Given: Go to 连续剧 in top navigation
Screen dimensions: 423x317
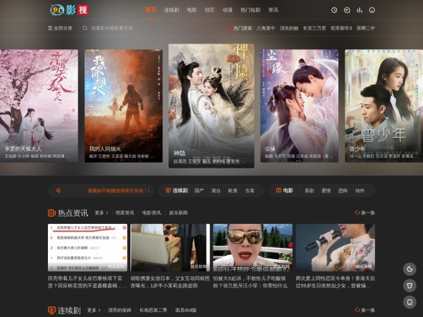Looking at the screenshot, I should pyautogui.click(x=171, y=10).
